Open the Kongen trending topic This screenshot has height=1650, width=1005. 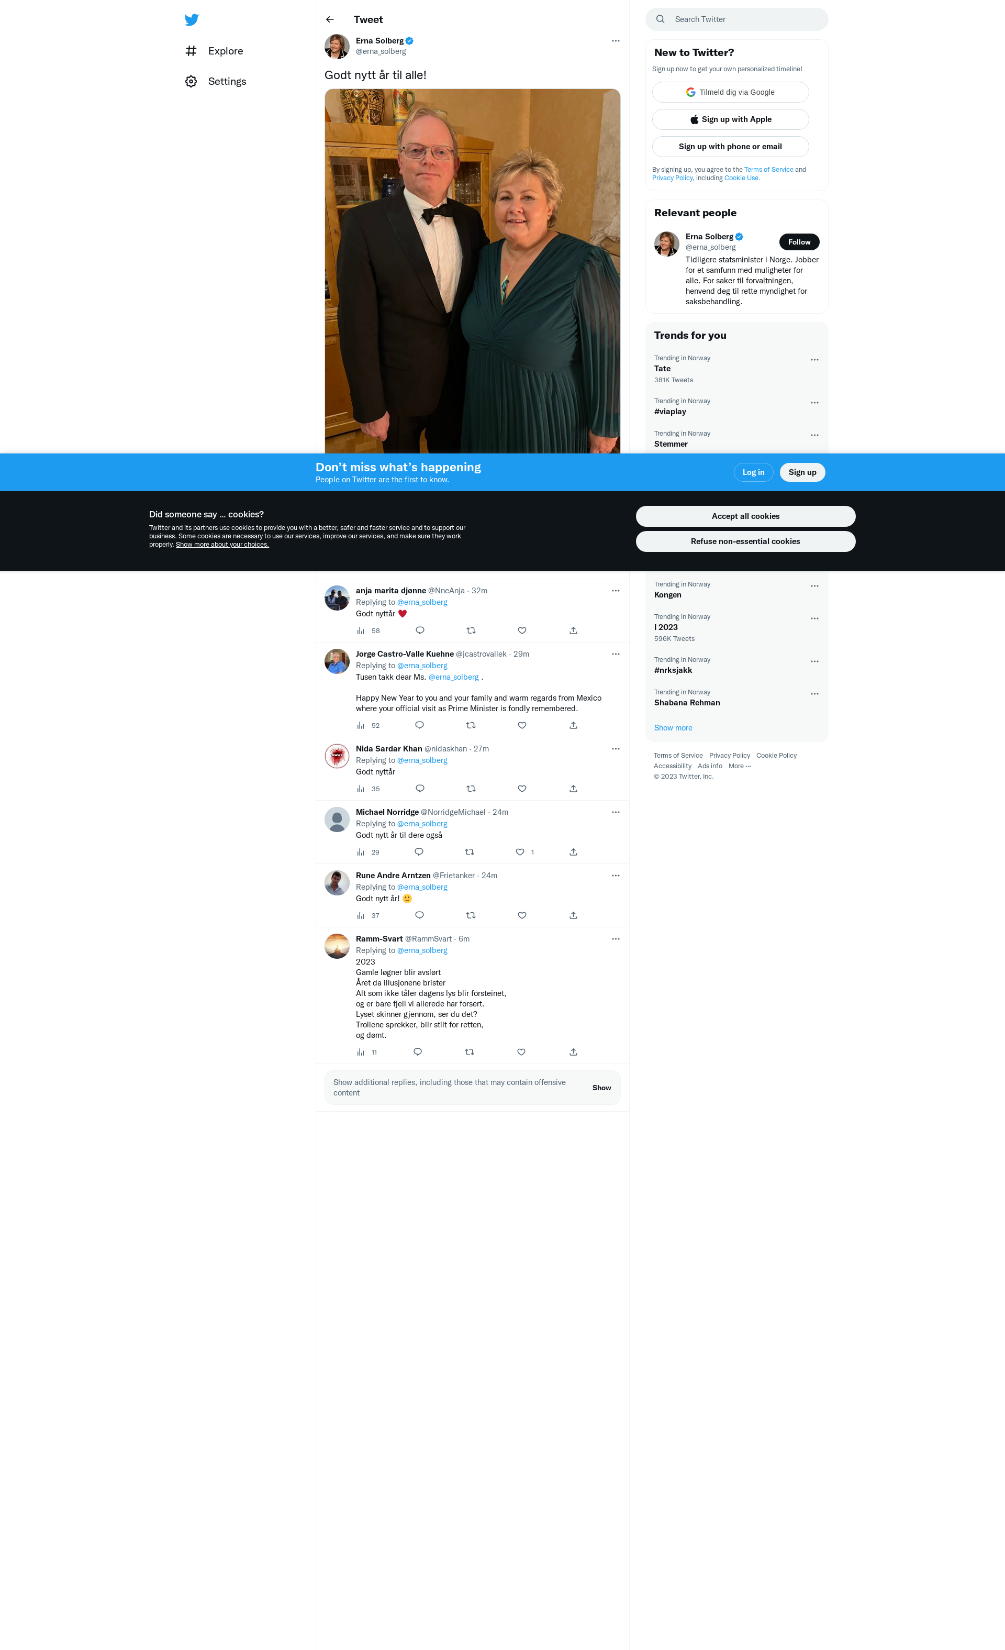[x=736, y=589]
